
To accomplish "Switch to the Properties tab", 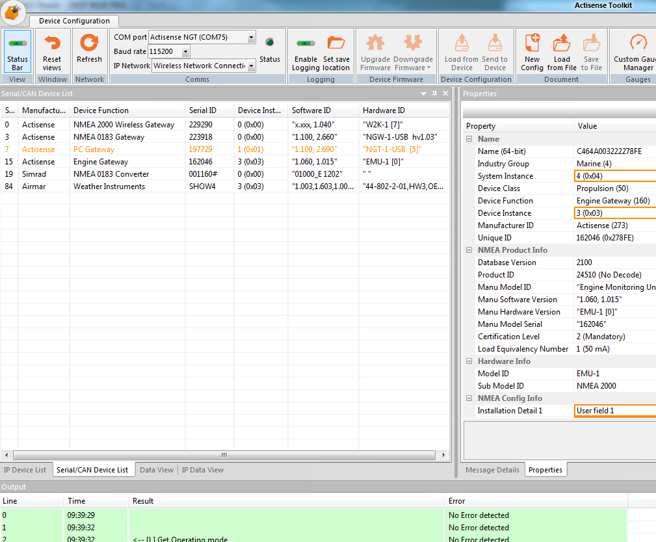I will [545, 470].
